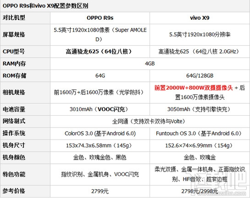Click the Super AMOLED screen spec cell
Screen dimensions: 250x198
[100, 34]
